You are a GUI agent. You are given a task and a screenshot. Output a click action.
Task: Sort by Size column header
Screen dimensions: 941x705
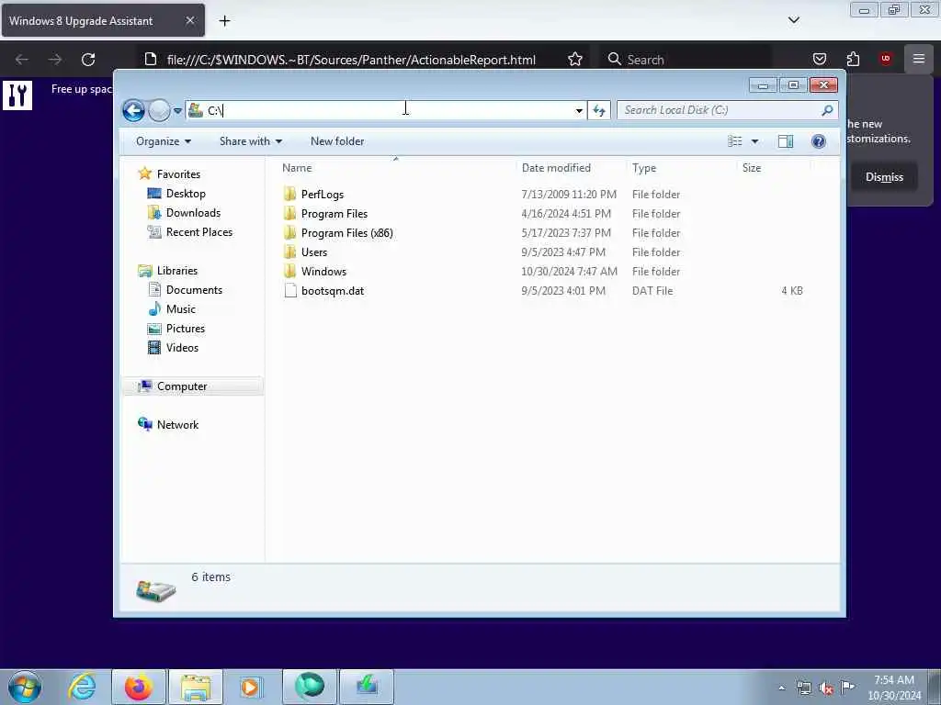coord(752,168)
